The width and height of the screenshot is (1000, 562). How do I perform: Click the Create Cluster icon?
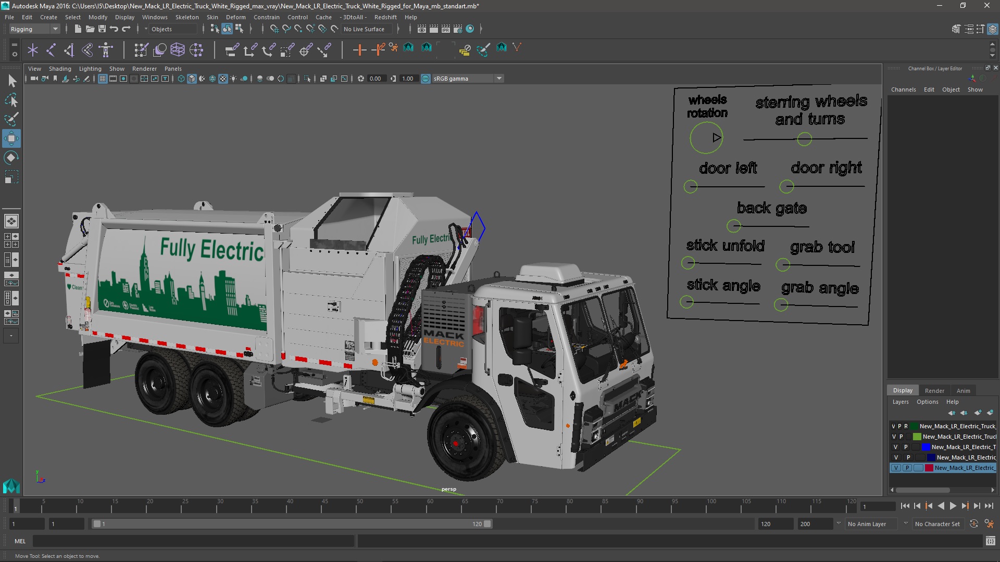pos(196,50)
